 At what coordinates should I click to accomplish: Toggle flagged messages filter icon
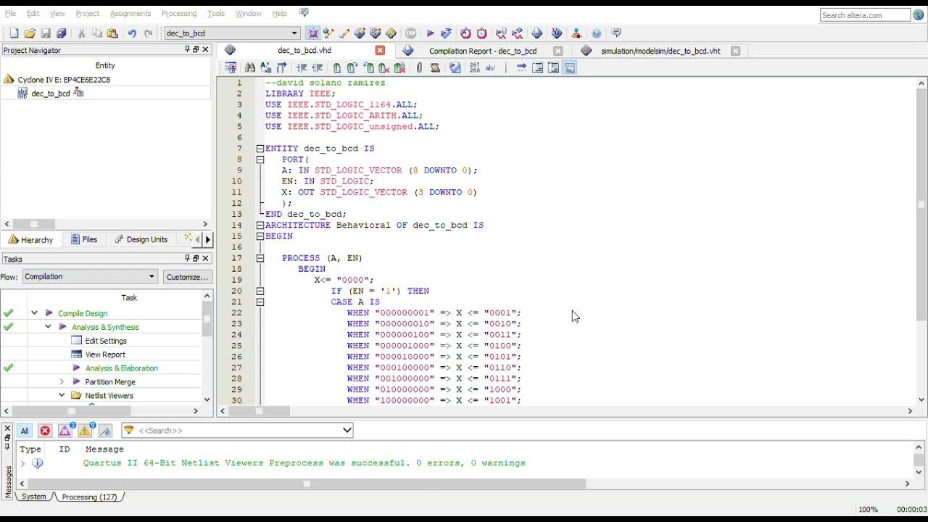point(105,431)
